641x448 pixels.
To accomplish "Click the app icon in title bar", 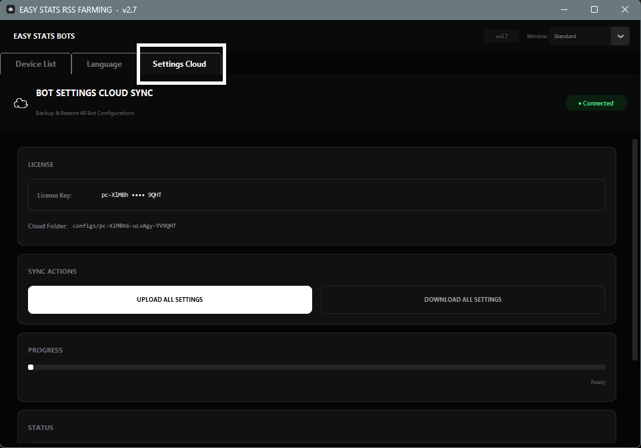I will tap(11, 9).
